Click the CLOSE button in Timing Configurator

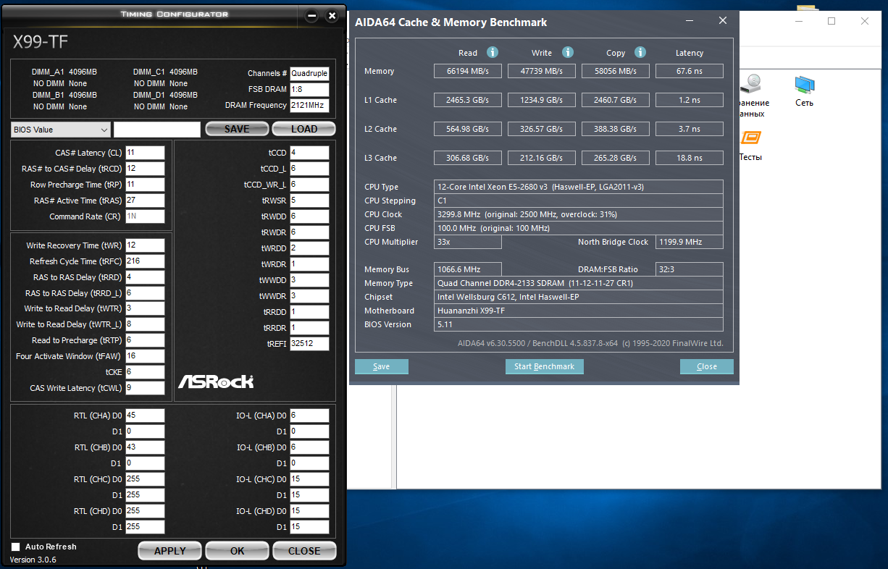point(304,550)
